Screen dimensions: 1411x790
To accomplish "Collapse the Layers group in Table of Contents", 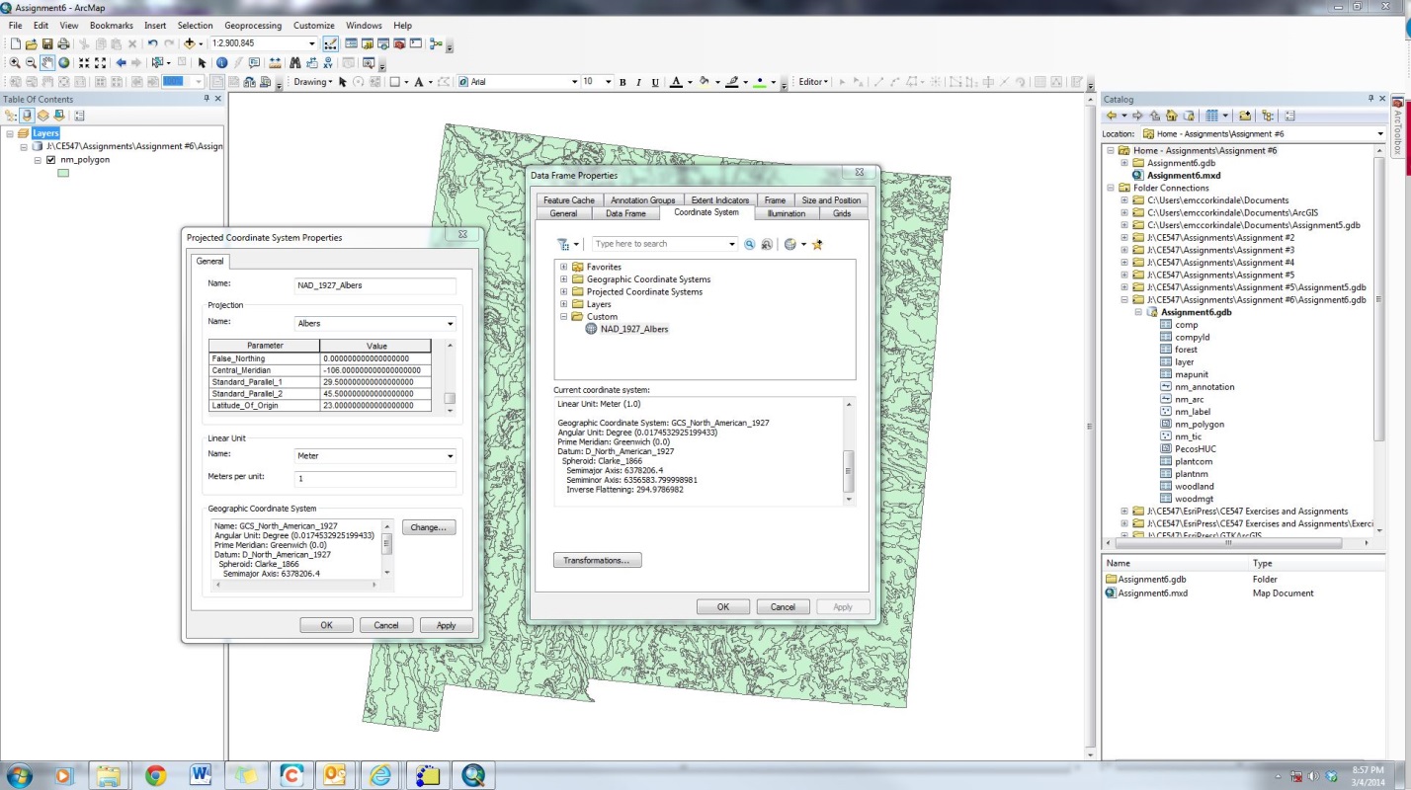I will (x=9, y=133).
